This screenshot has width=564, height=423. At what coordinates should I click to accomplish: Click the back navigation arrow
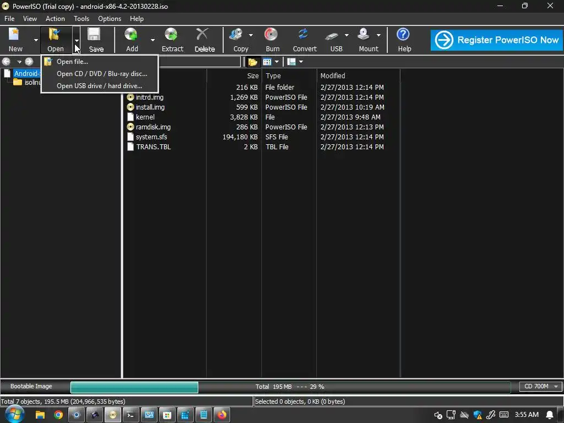point(7,62)
